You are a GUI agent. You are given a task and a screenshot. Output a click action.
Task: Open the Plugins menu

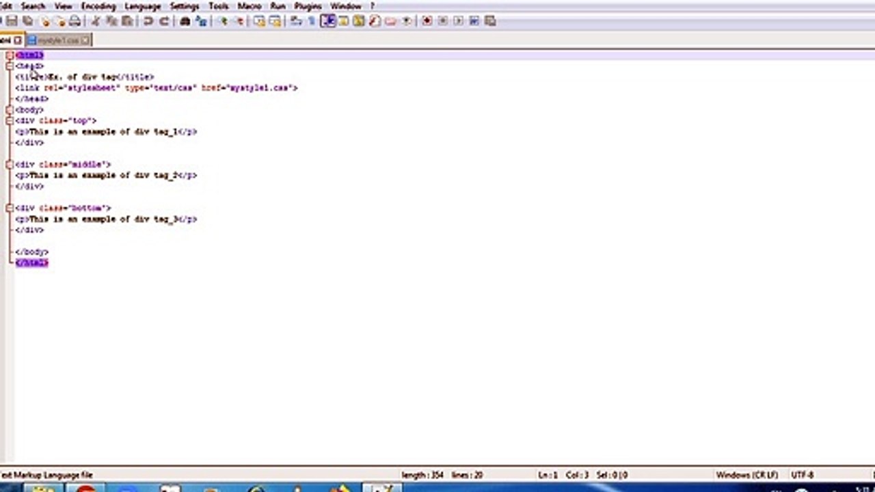(308, 5)
